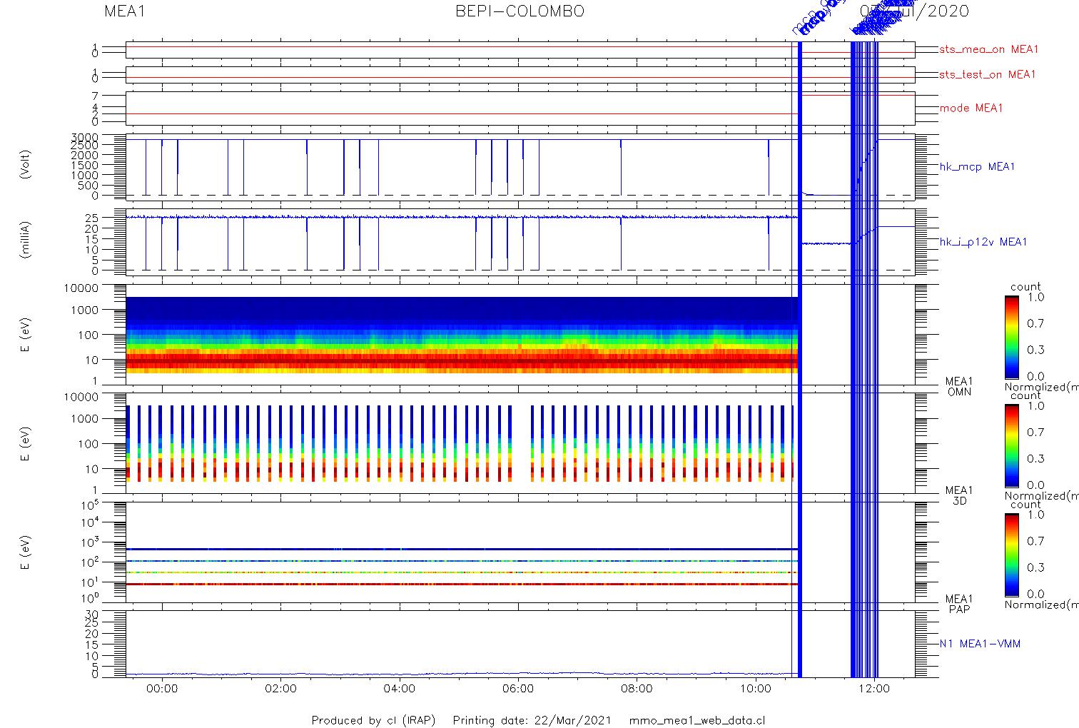Click the 06:00 time axis tick
The width and height of the screenshot is (1079, 728).
[518, 689]
